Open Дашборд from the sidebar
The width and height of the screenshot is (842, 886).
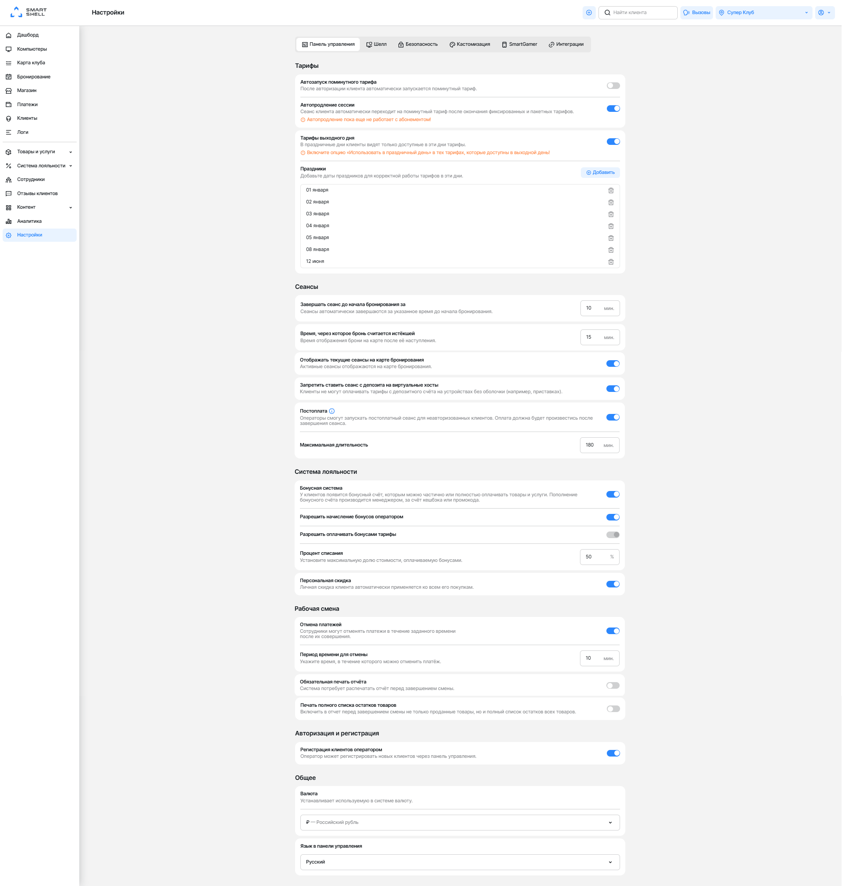40,35
